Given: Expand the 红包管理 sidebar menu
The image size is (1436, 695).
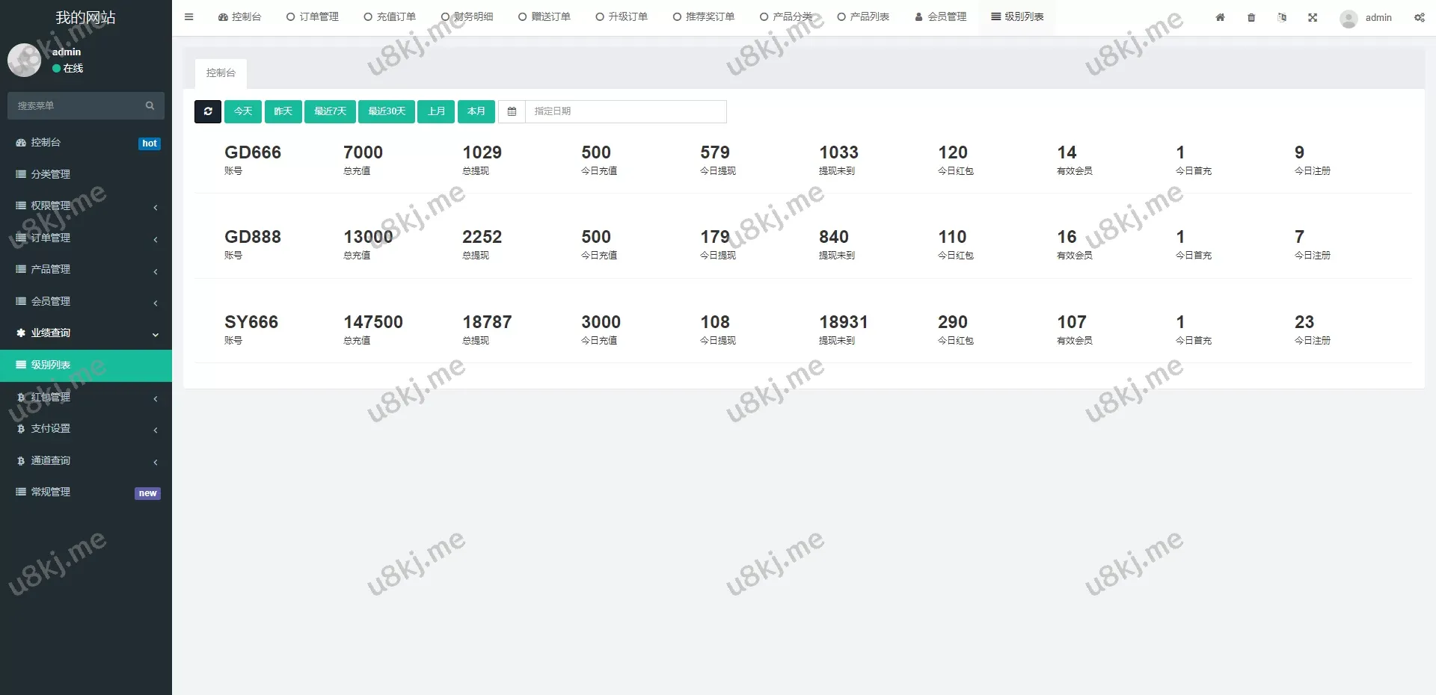Looking at the screenshot, I should click(x=86, y=397).
